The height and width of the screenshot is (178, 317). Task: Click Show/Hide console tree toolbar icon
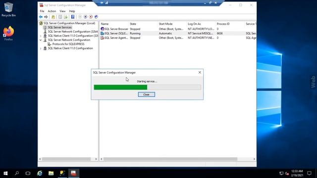point(60,17)
